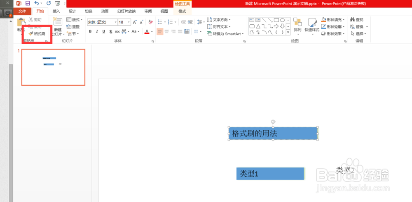Switch to the Animations (动画) tab

tap(105, 11)
